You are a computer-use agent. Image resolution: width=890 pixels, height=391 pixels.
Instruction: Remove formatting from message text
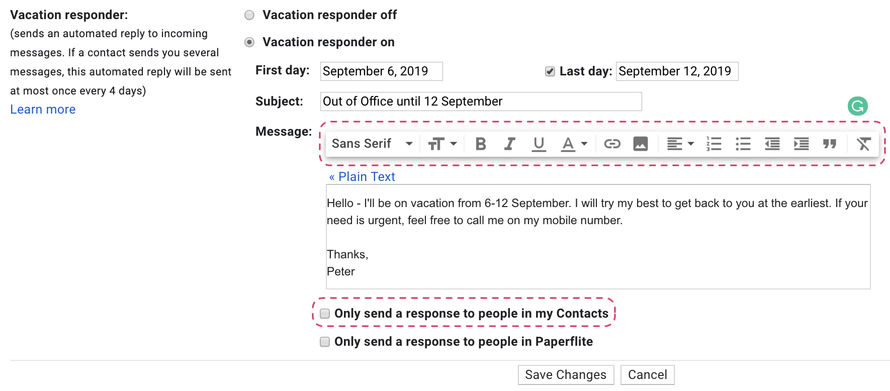coord(863,144)
